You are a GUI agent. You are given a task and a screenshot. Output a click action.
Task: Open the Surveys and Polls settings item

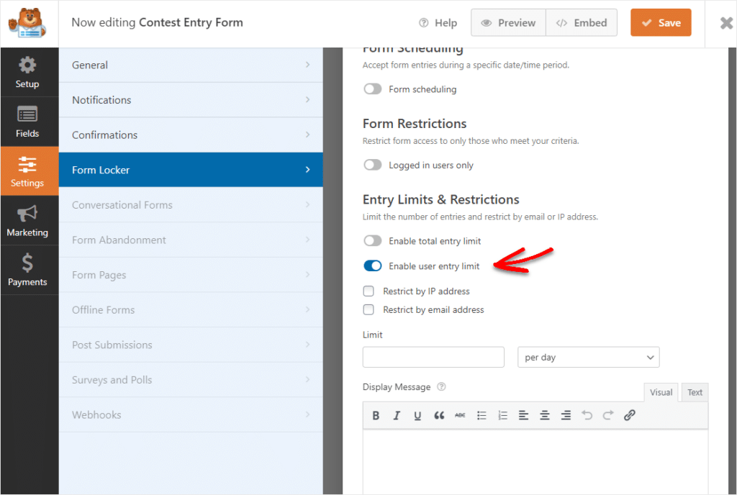coord(191,379)
